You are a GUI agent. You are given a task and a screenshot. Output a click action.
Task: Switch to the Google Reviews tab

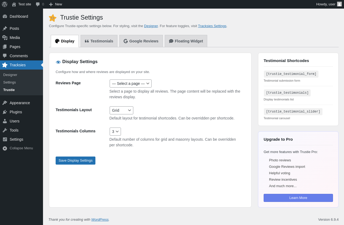pos(141,41)
